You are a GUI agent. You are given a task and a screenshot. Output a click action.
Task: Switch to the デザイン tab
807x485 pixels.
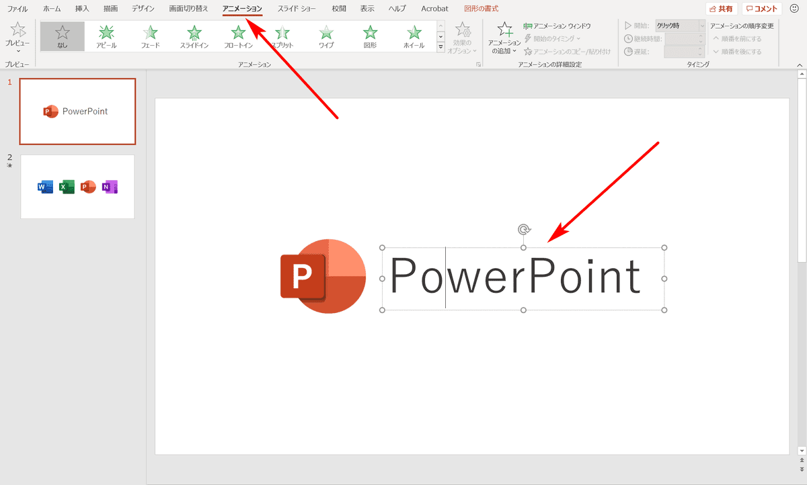point(143,9)
